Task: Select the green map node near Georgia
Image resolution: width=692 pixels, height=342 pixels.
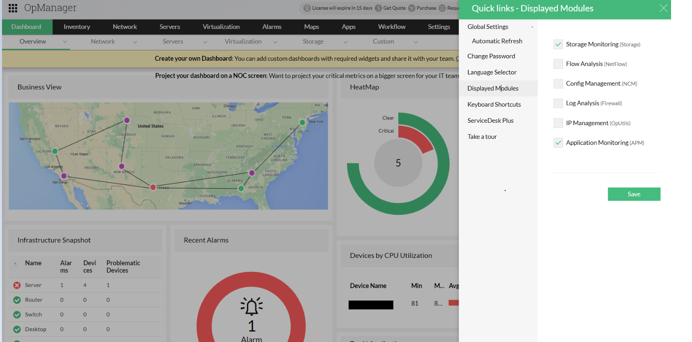Action: 241,188
